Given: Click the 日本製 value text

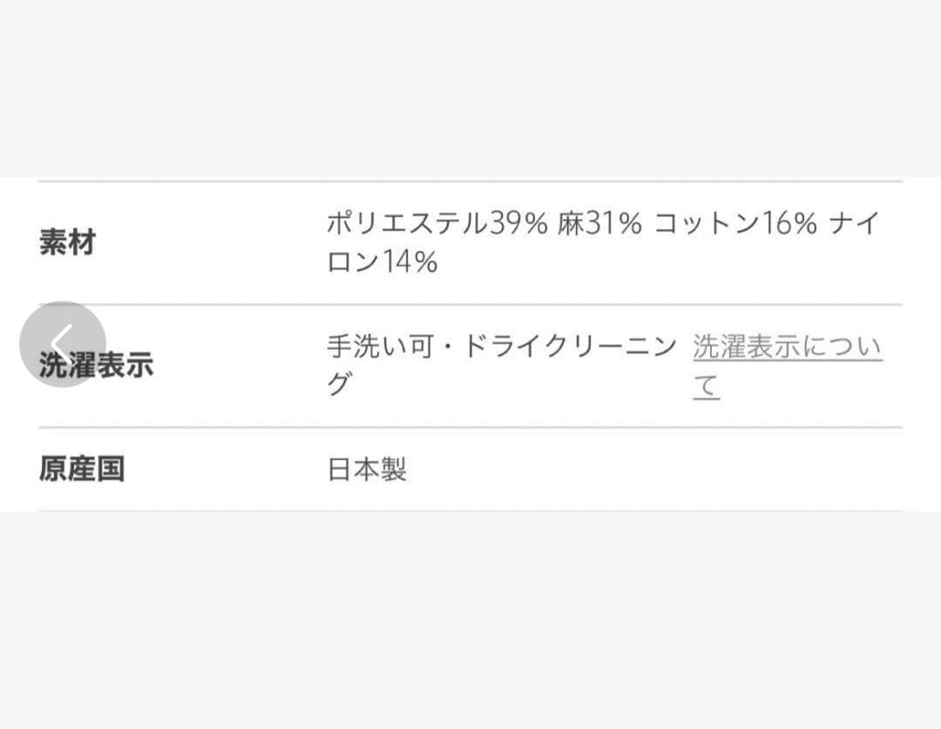Looking at the screenshot, I should point(366,469).
